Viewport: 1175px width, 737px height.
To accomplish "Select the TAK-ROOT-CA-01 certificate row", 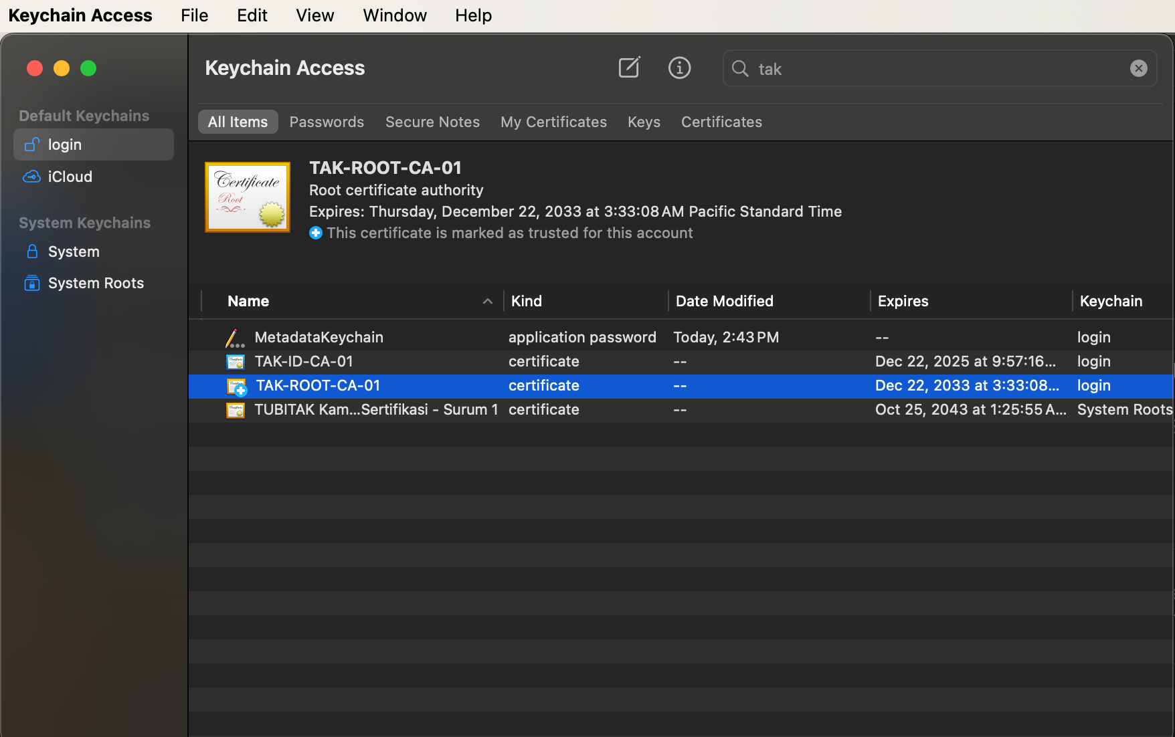I will (x=681, y=385).
